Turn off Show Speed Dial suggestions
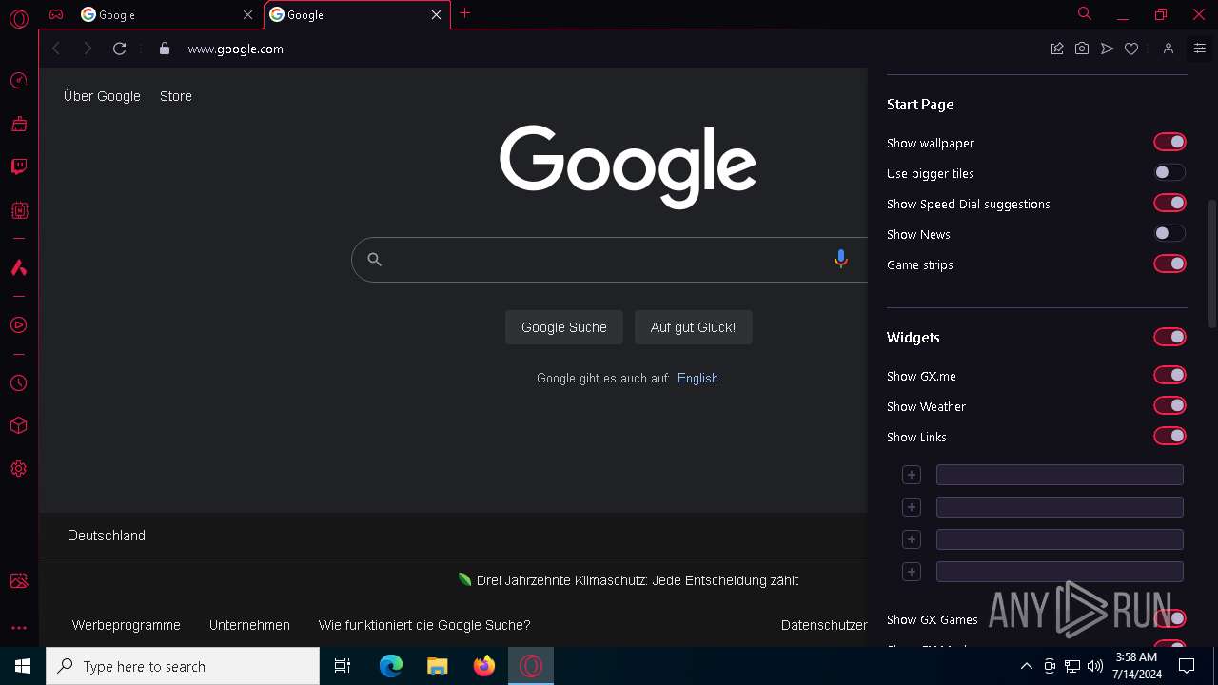1218x685 pixels. pyautogui.click(x=1169, y=204)
